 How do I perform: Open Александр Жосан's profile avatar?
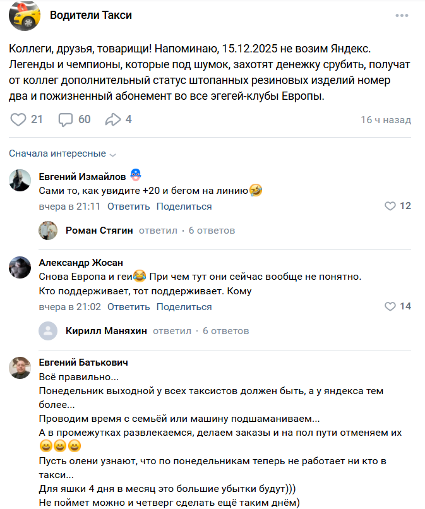[x=20, y=267]
